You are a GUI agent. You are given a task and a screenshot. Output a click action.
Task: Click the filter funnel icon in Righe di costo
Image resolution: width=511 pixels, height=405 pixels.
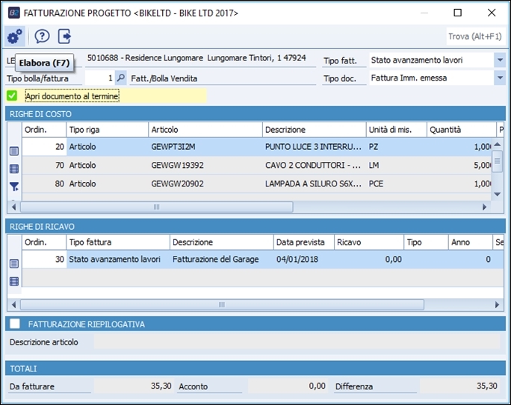click(x=14, y=187)
